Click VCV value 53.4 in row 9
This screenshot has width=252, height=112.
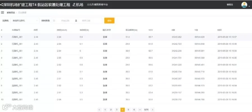[151, 93]
